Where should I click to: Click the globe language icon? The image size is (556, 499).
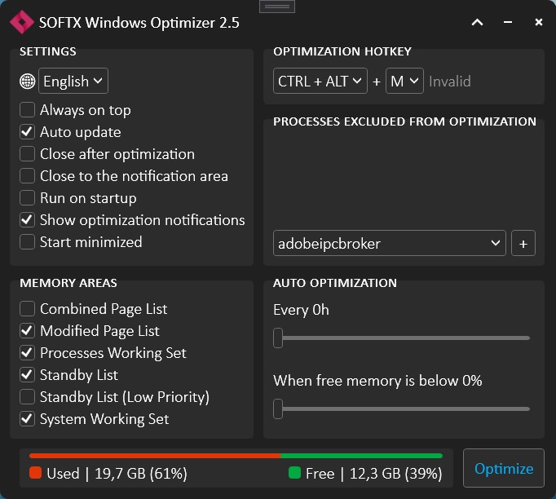click(28, 82)
